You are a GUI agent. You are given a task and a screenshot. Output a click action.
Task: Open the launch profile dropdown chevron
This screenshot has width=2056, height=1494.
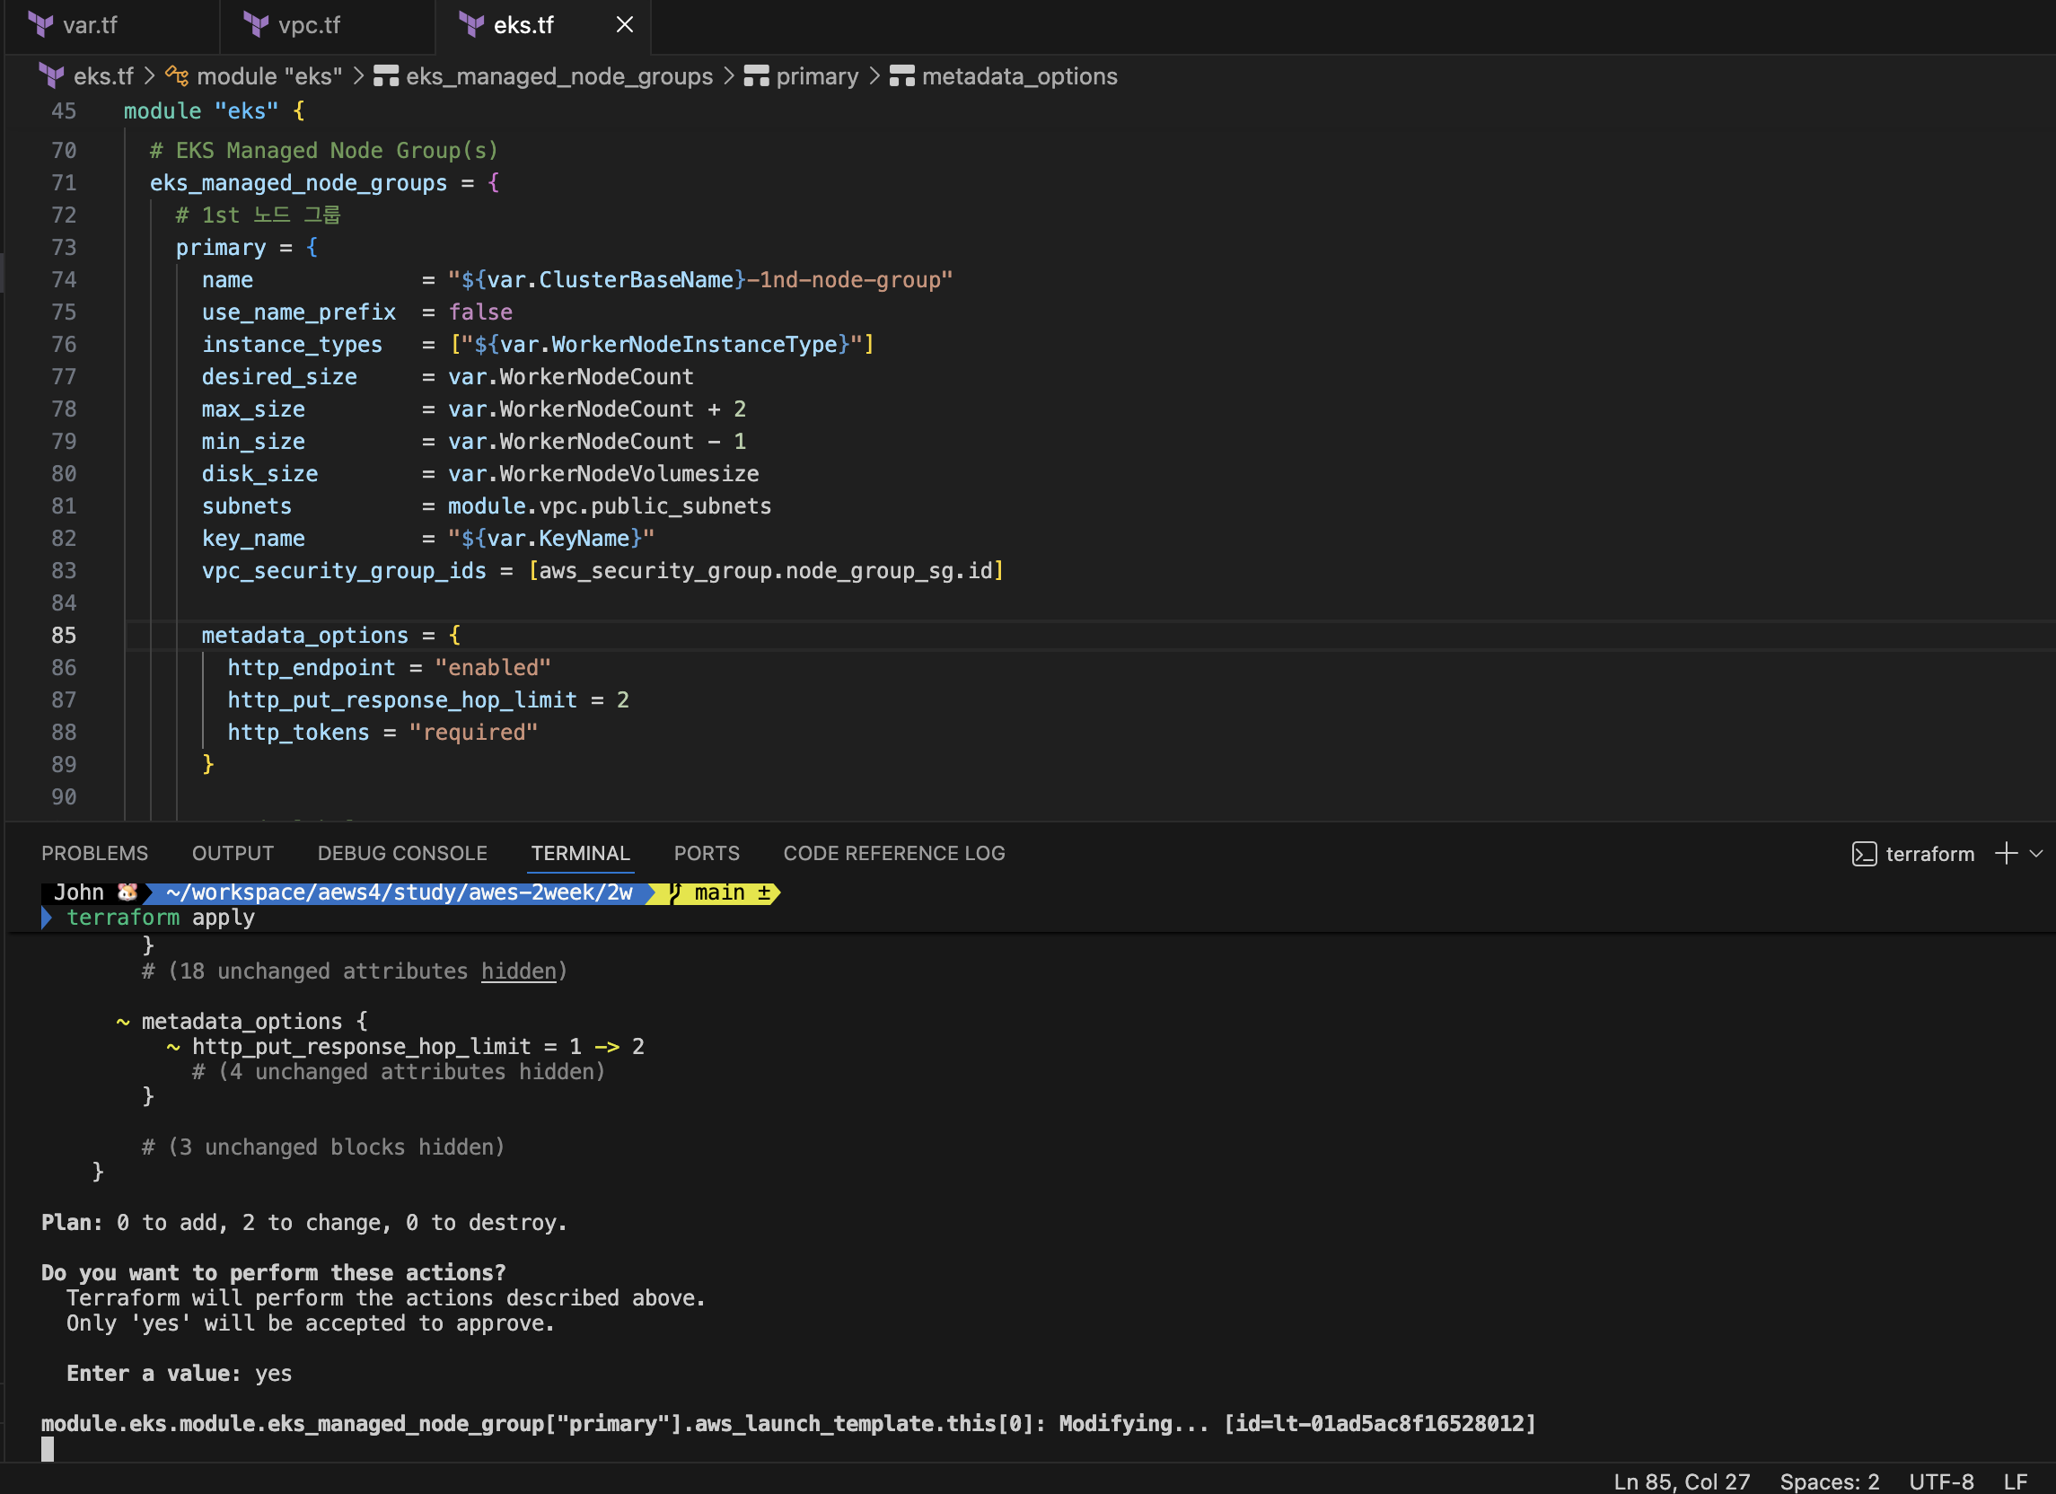(2036, 853)
